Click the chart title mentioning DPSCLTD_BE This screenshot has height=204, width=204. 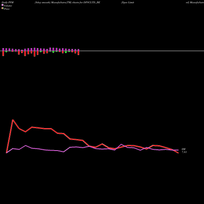[x=67, y=2]
